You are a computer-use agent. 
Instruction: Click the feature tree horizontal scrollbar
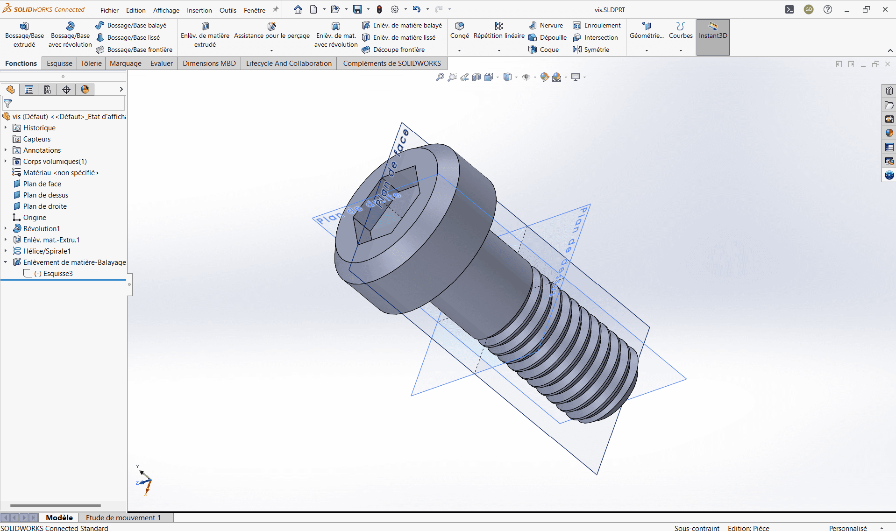pyautogui.click(x=56, y=505)
